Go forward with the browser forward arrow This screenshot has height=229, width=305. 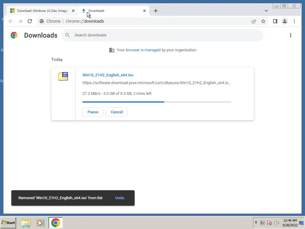click(x=20, y=21)
